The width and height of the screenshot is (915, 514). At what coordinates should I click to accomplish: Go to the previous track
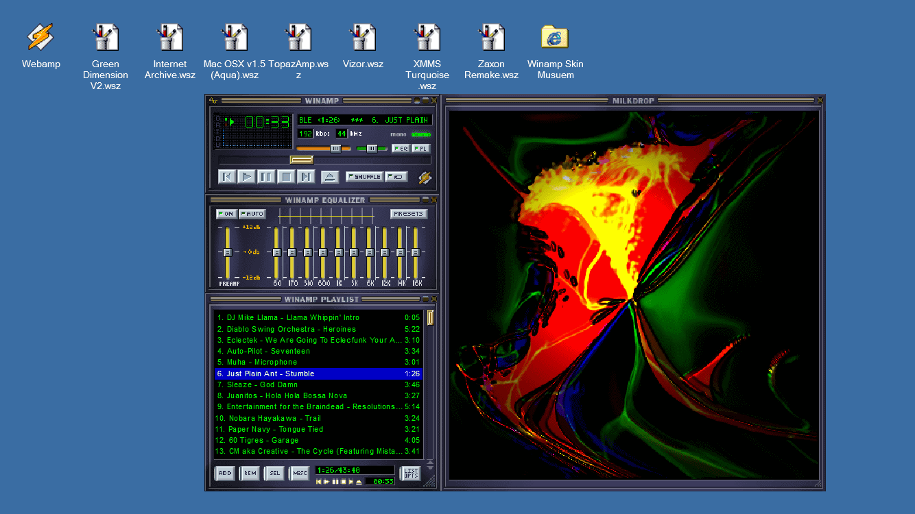click(226, 177)
